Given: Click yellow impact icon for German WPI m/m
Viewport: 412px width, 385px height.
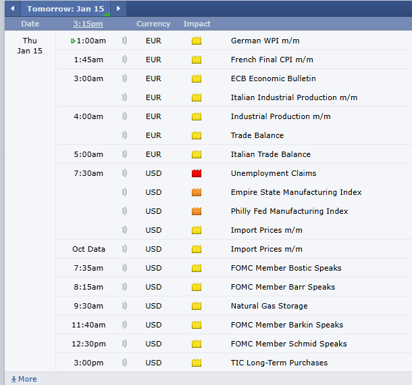Looking at the screenshot, I should [x=197, y=41].
